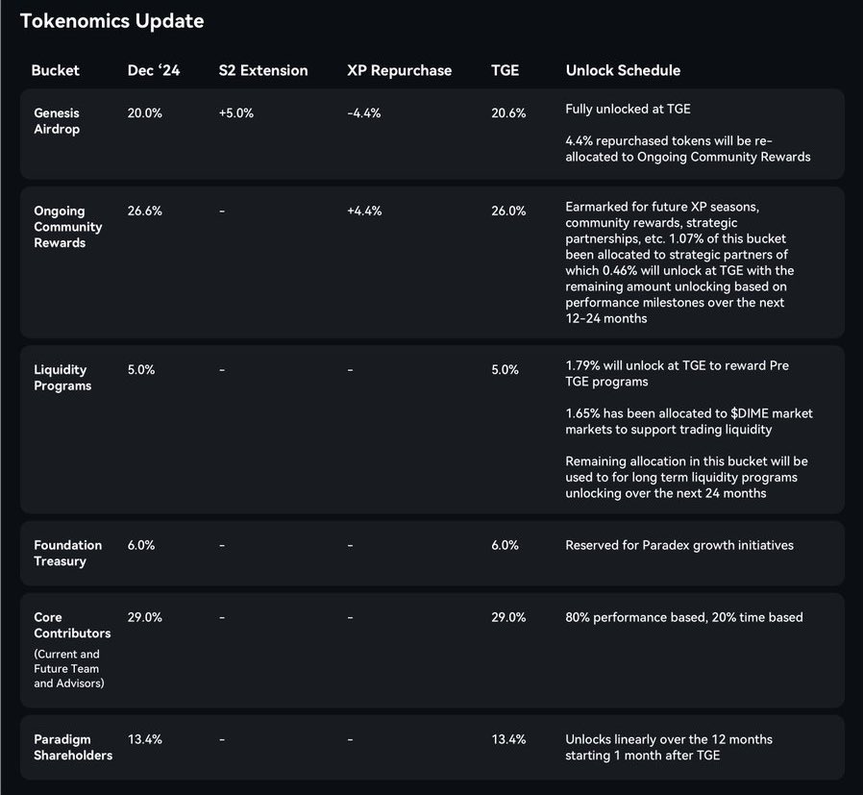Click the Dec '24 column header
863x795 pixels.
(x=154, y=70)
